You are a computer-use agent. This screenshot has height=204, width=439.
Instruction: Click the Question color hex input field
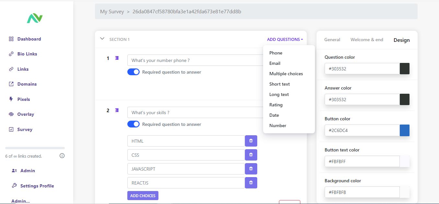pyautogui.click(x=362, y=69)
